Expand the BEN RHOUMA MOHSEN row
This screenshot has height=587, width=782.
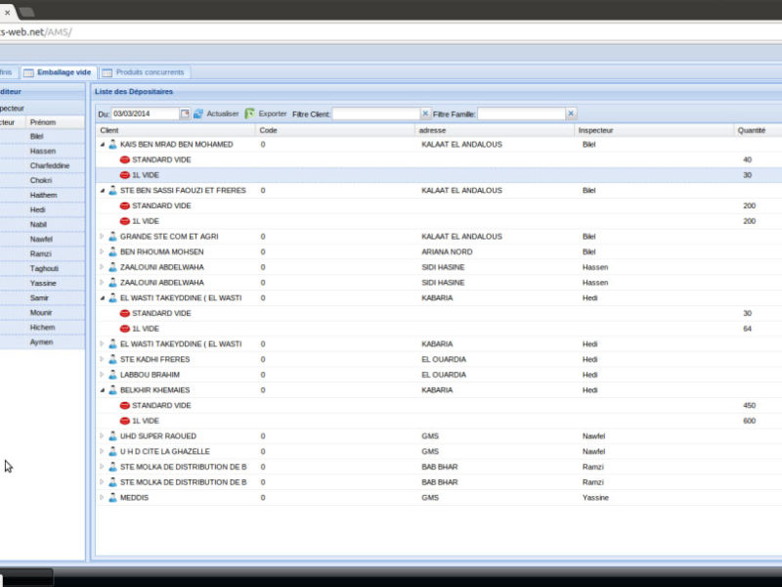point(102,252)
